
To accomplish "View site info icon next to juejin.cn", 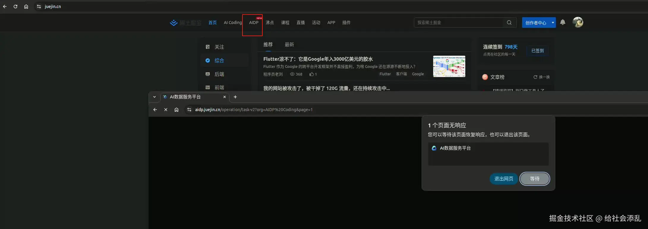I will point(39,7).
